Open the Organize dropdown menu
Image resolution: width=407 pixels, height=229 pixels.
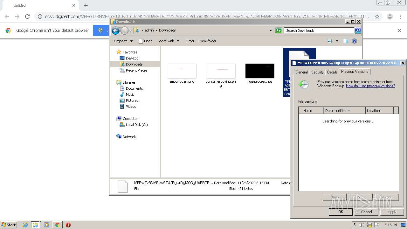click(x=123, y=41)
